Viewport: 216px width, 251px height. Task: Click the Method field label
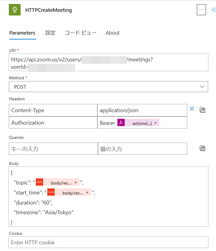(16, 78)
